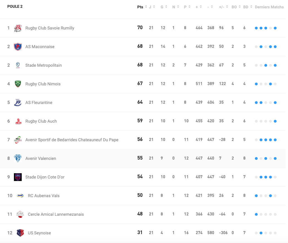Image resolution: width=288 pixels, height=243 pixels.
Task: Click the Stade Metropolitain logo icon
Action: [18, 65]
